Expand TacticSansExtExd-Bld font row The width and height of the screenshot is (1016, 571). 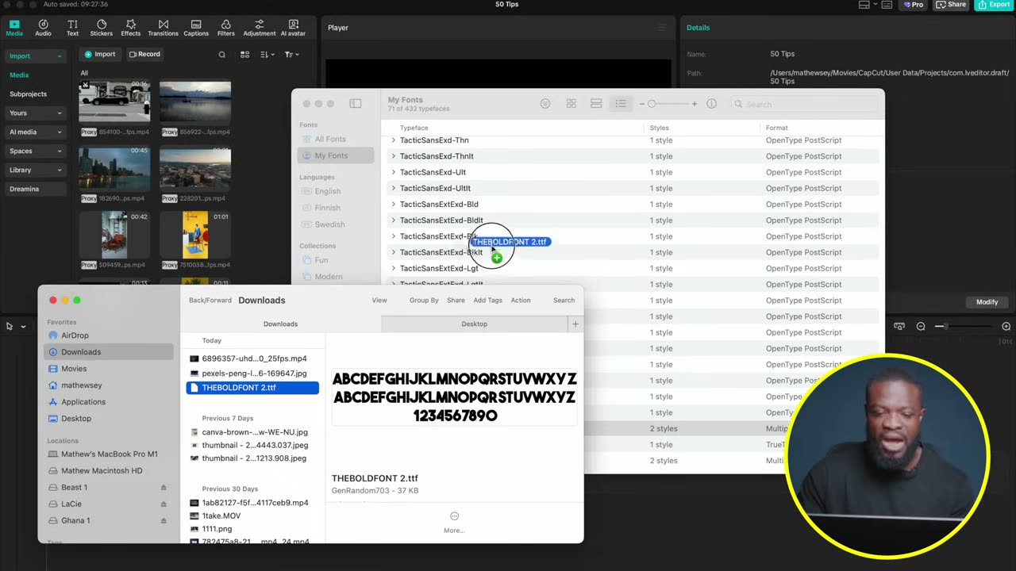coord(393,205)
